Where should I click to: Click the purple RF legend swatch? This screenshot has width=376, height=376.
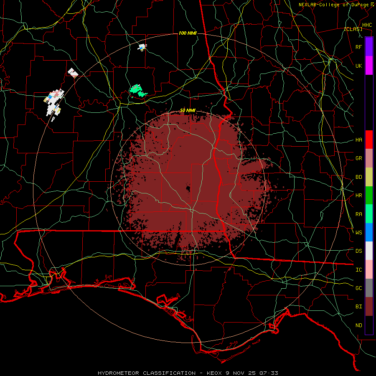click(x=369, y=47)
